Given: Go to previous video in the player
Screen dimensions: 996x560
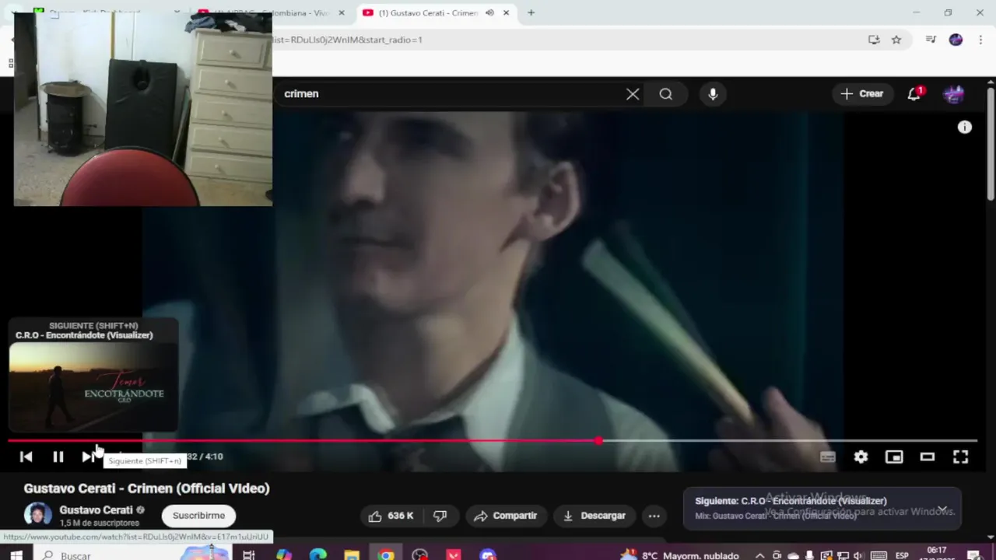Looking at the screenshot, I should (26, 457).
